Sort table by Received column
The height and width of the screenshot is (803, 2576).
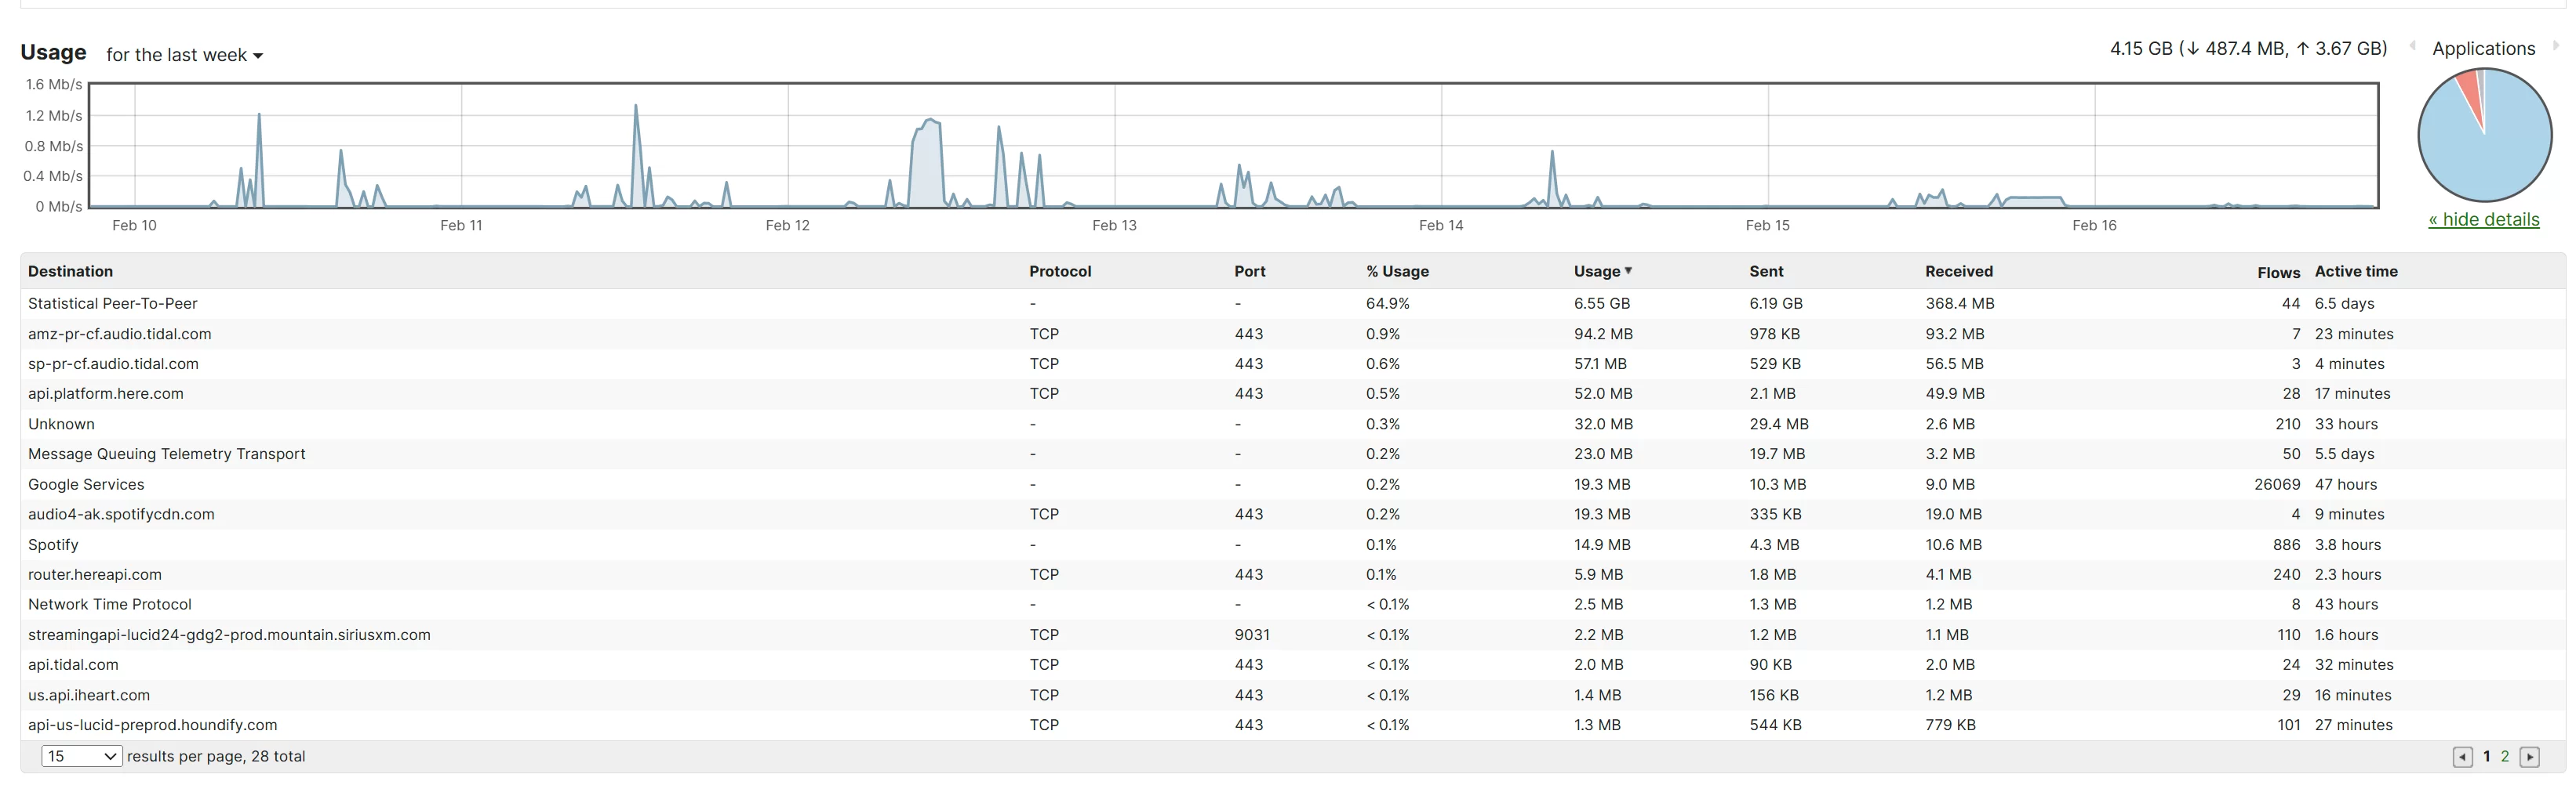pos(1959,272)
